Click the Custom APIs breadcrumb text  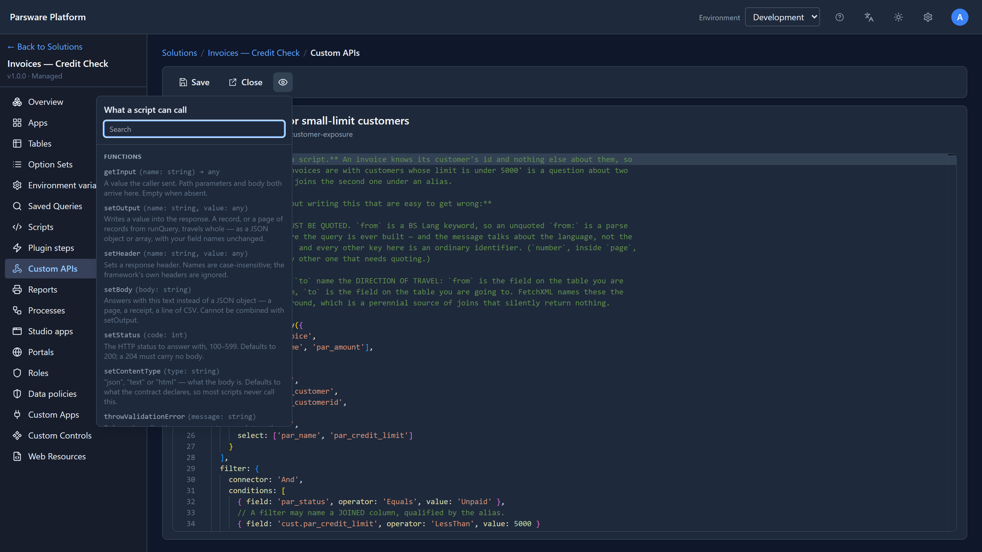pos(335,53)
